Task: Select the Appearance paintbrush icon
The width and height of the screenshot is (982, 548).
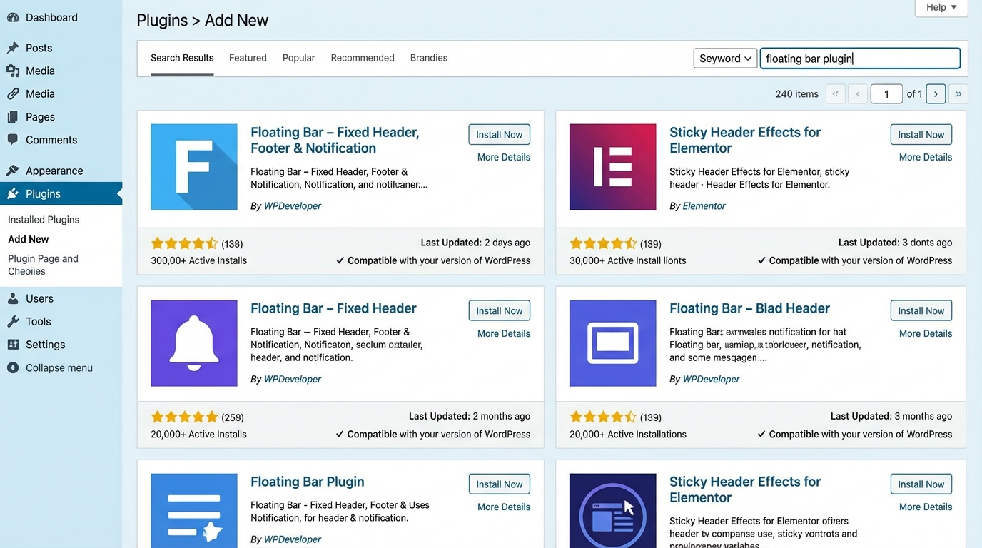Action: coord(15,171)
